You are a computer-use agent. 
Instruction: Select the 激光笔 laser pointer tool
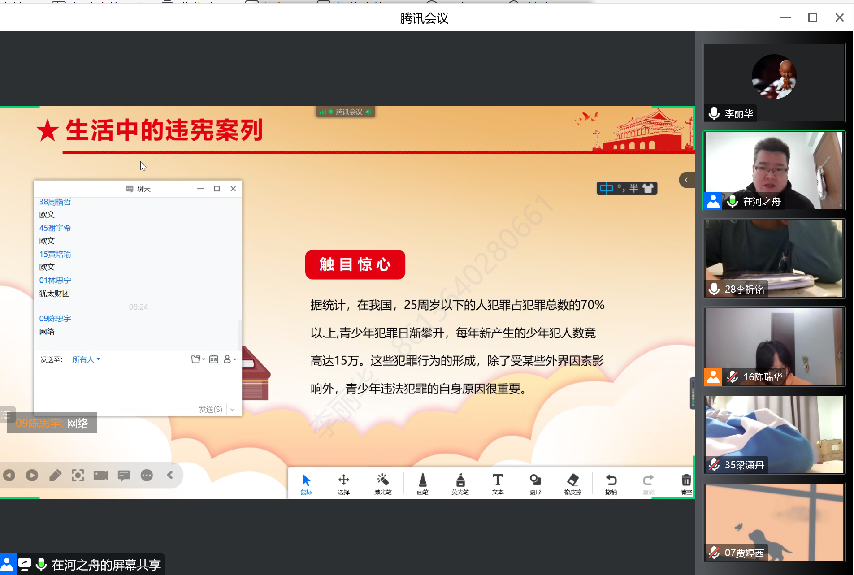point(382,484)
